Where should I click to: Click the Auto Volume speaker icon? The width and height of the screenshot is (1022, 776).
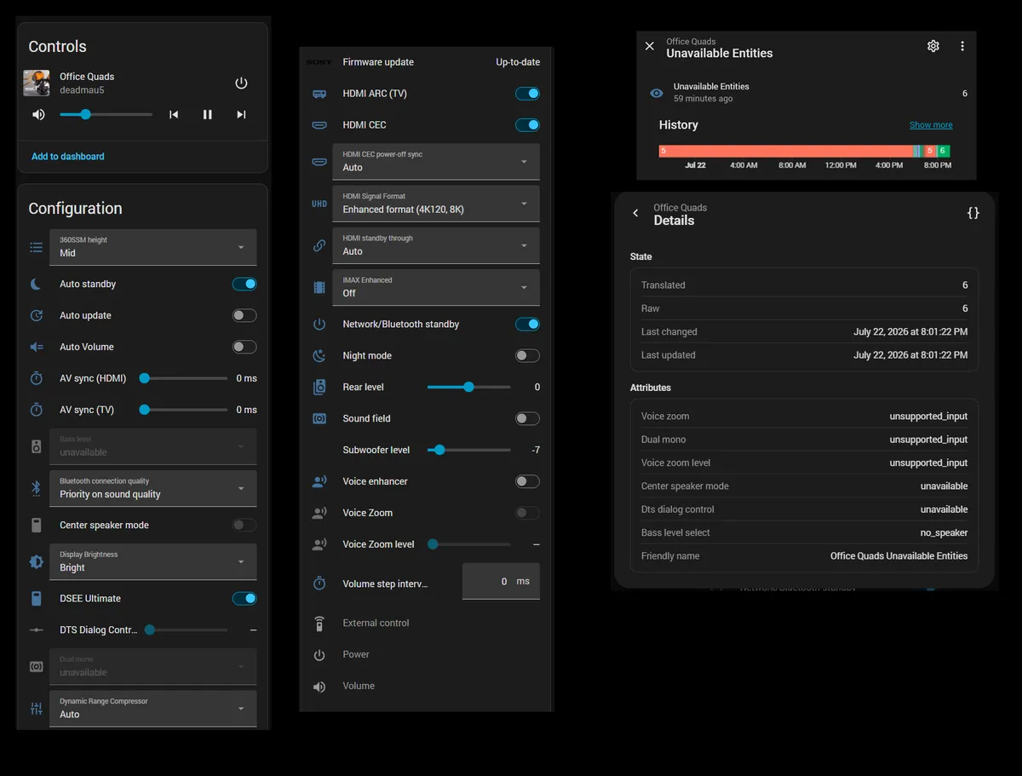(x=36, y=347)
